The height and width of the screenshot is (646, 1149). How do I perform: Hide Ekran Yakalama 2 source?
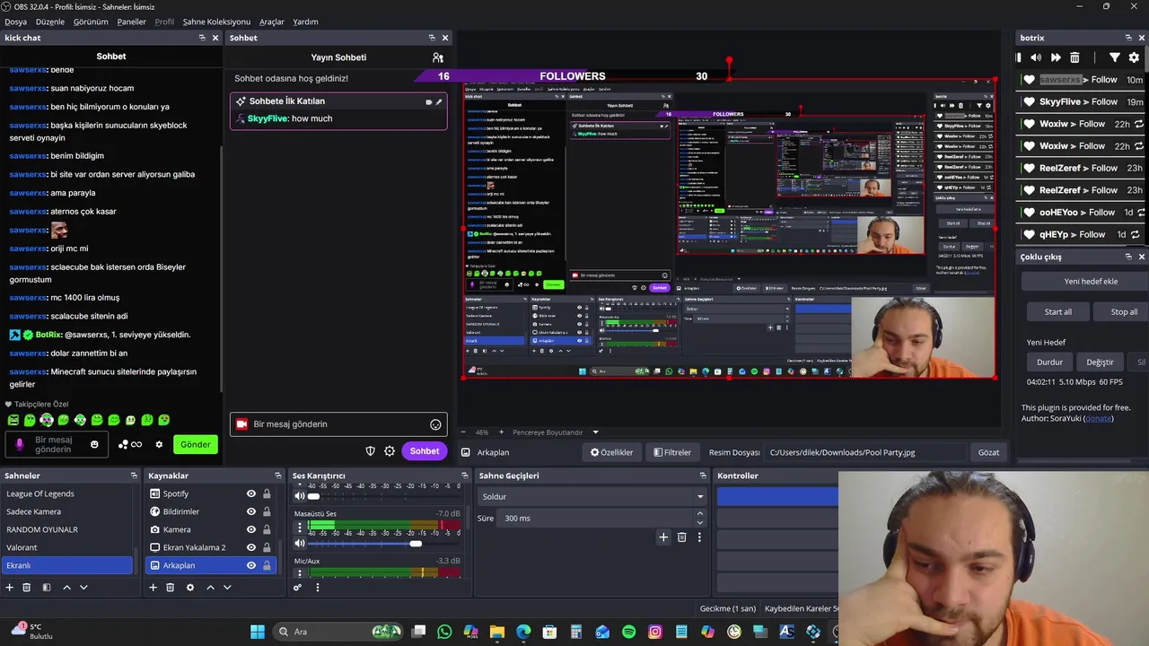click(251, 547)
